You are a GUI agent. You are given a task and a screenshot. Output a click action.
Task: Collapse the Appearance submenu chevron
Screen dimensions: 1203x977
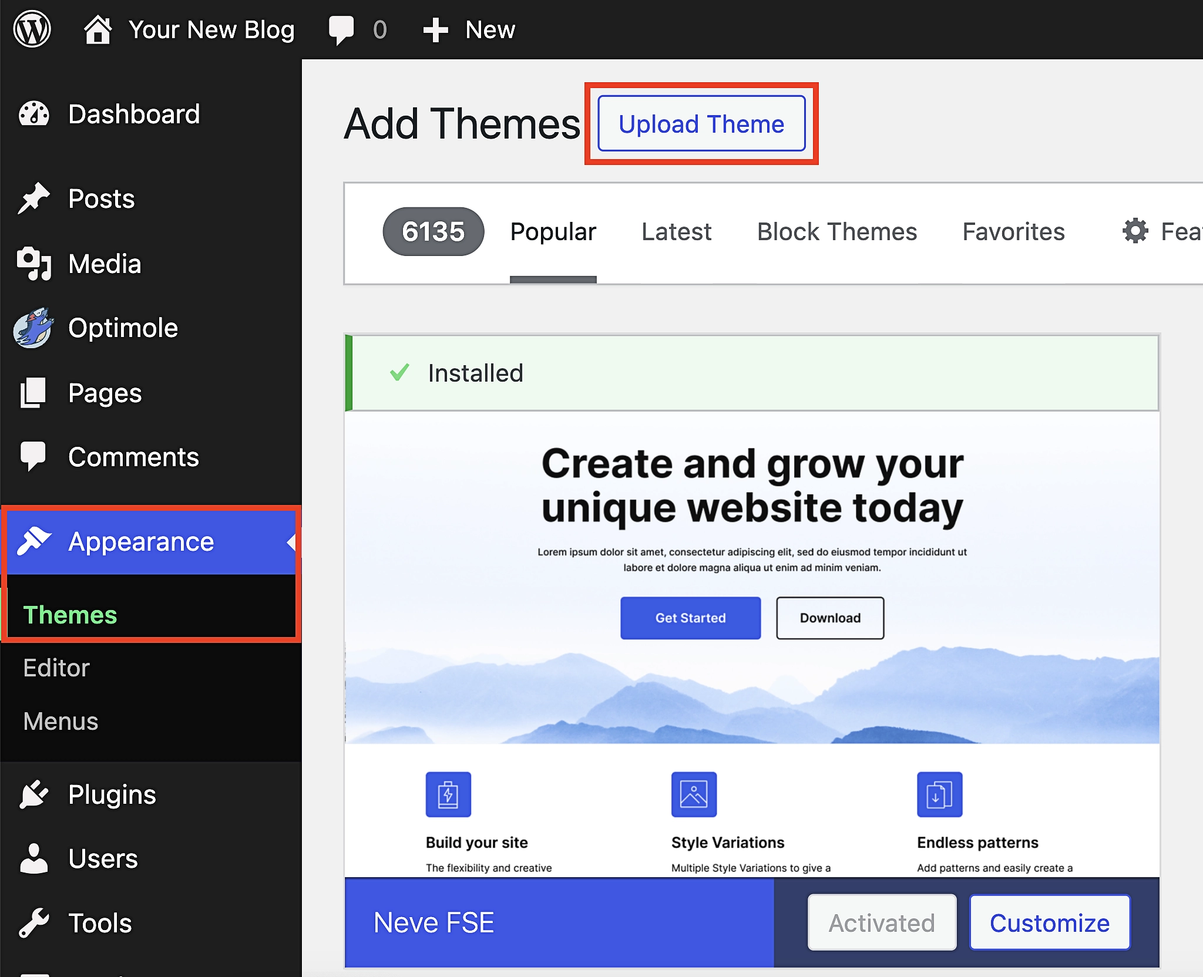292,542
